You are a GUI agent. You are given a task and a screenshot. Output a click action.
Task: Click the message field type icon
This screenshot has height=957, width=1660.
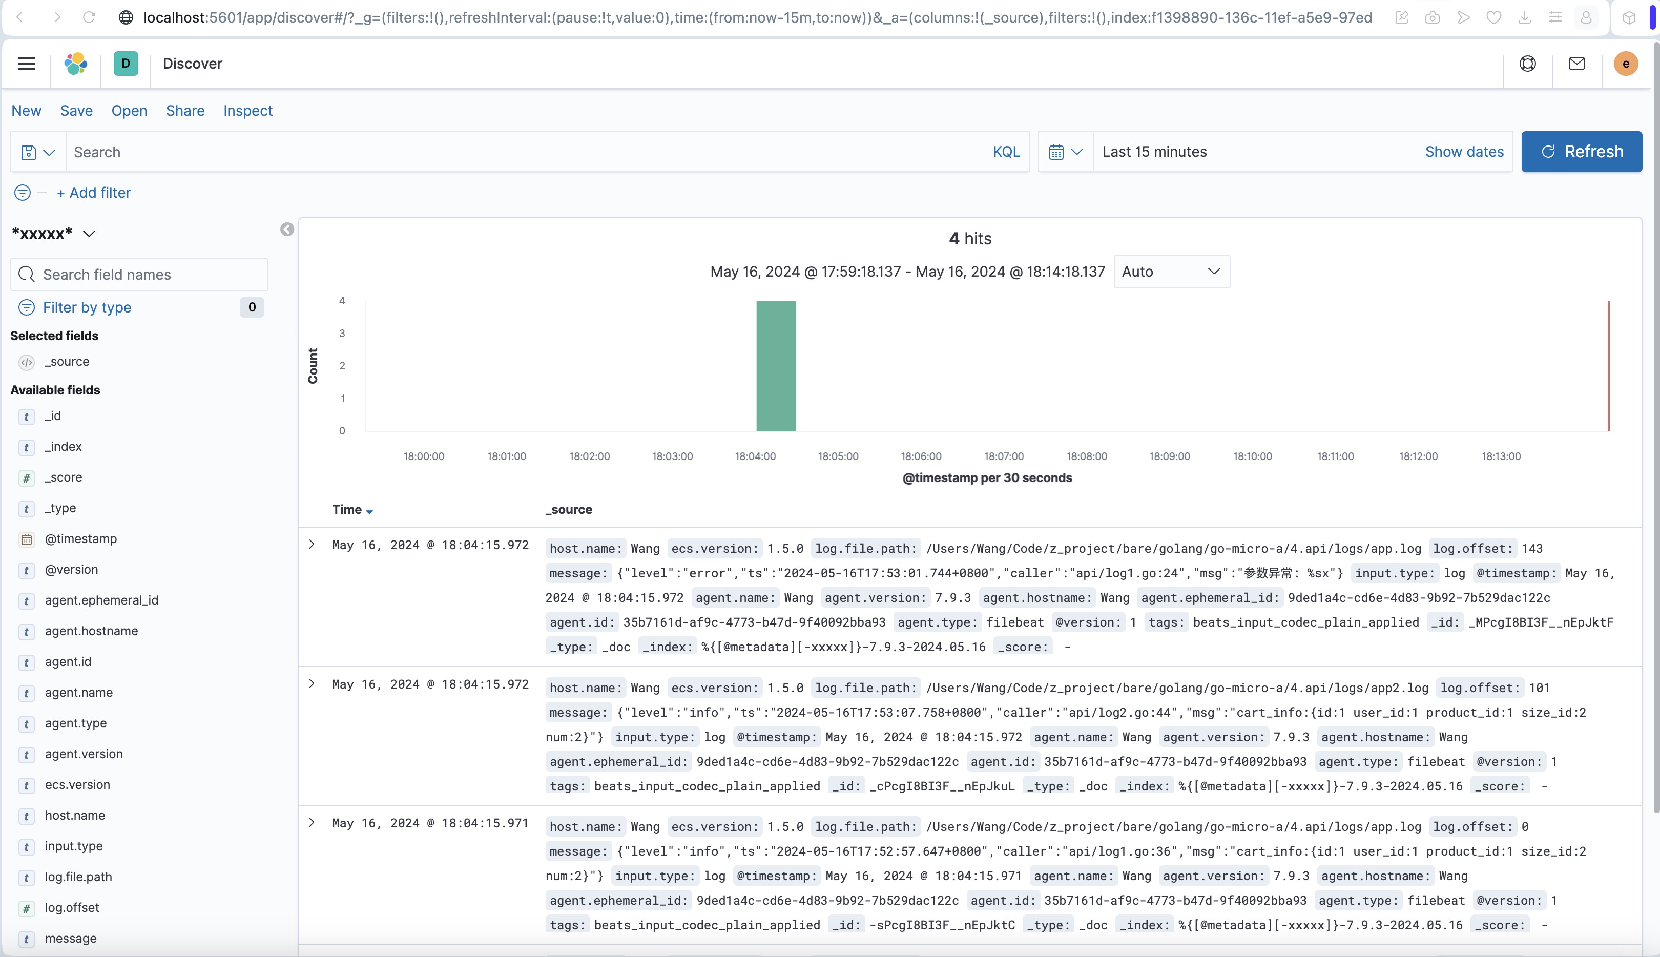(x=26, y=939)
